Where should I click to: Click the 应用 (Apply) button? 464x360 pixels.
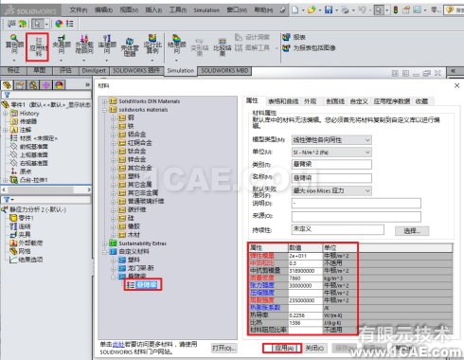point(284,348)
